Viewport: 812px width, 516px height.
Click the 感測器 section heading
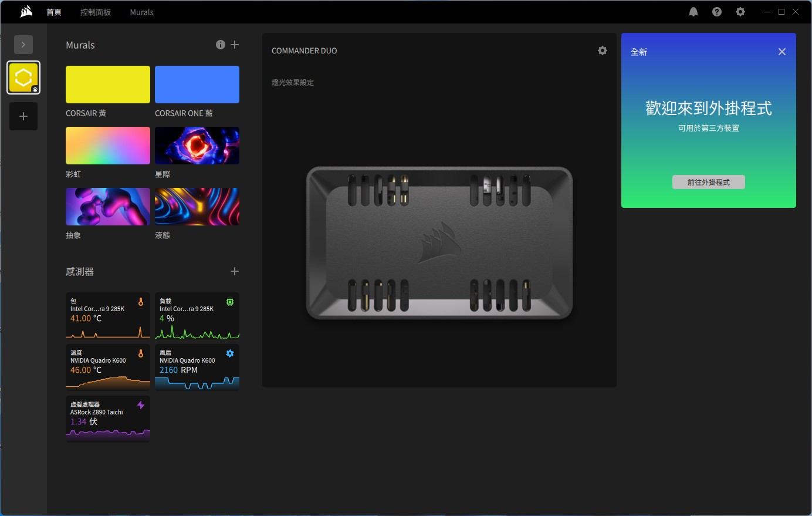[80, 272]
